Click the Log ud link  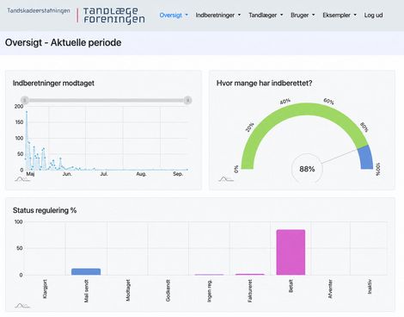pyautogui.click(x=373, y=16)
